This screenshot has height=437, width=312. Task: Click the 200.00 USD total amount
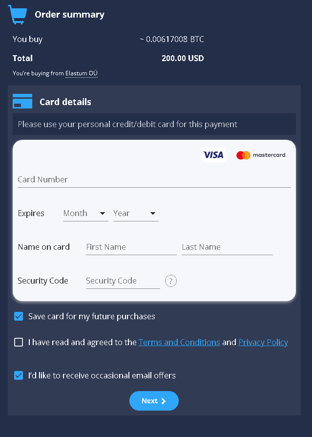pos(182,58)
